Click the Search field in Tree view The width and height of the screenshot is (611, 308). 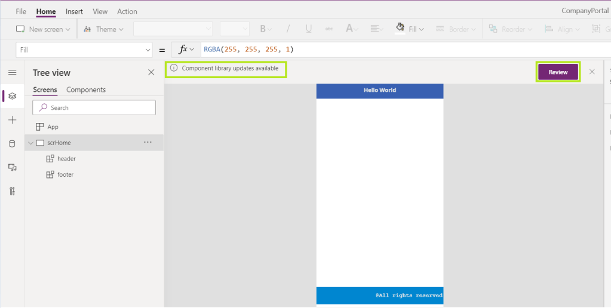(94, 107)
